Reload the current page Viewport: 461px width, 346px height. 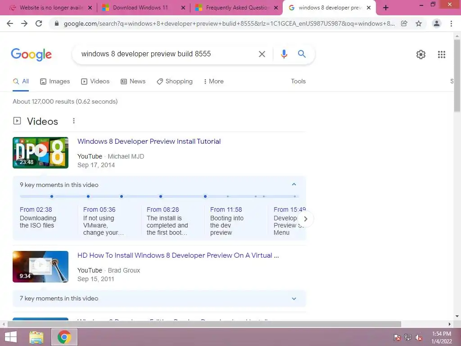[x=39, y=23]
